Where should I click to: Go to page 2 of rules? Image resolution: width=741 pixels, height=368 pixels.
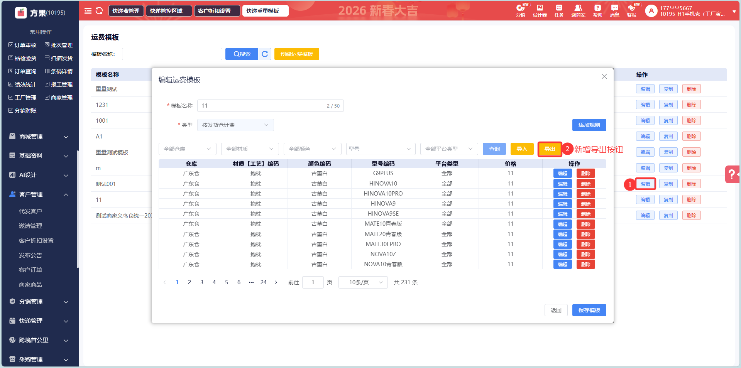[x=189, y=282]
